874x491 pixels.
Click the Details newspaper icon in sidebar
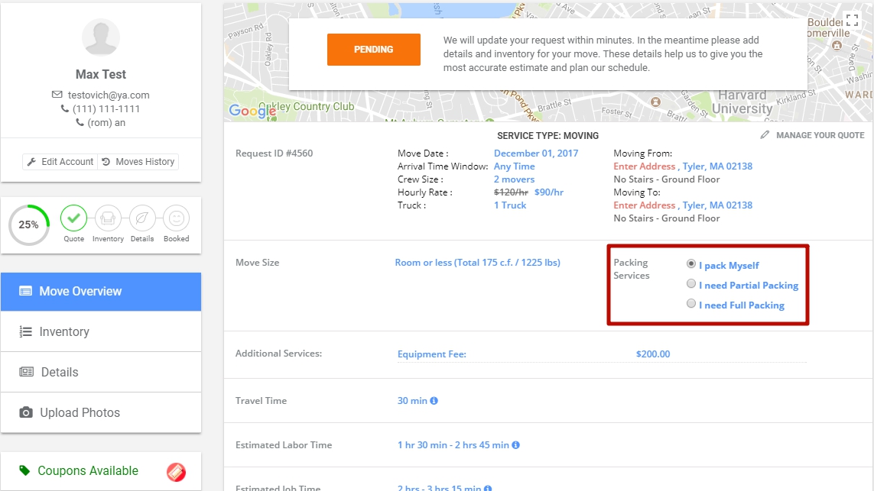tap(26, 372)
